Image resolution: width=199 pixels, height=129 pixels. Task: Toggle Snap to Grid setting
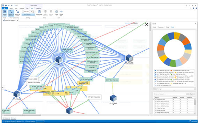28,15
